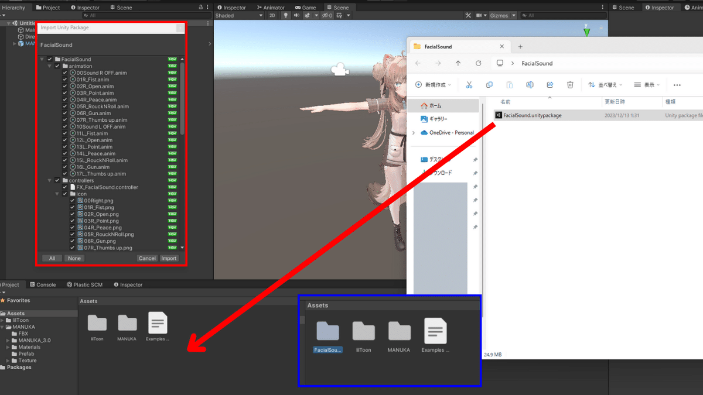Toggle scene audio speaker icon
Image resolution: width=703 pixels, height=395 pixels.
296,16
